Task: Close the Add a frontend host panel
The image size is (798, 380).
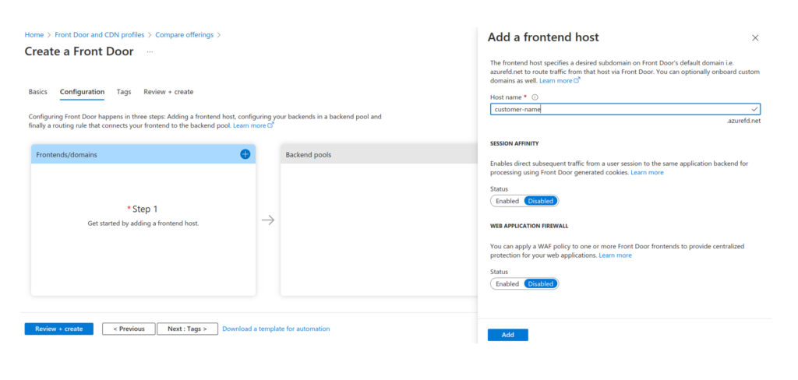Action: 755,37
